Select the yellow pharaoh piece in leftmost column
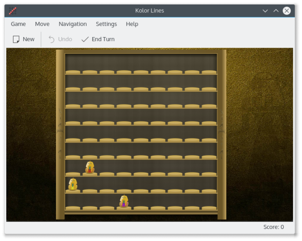 [73, 184]
